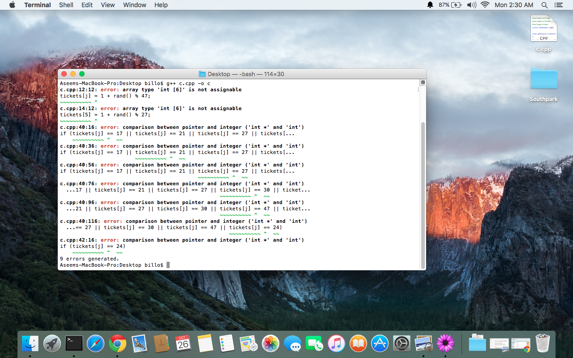Open the Help menu
This screenshot has height=358, width=573.
click(161, 5)
